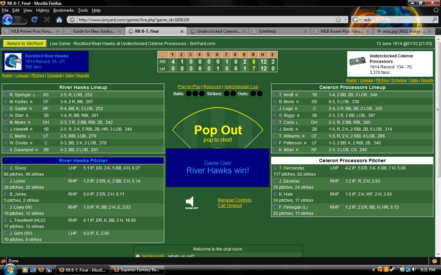441x275 pixels.
Task: Click the info icon next to J. Hewlett
Action: (x=6, y=129)
